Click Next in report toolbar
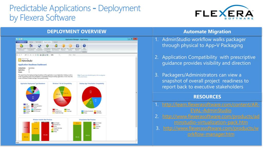263x148 pixels. (74, 55)
